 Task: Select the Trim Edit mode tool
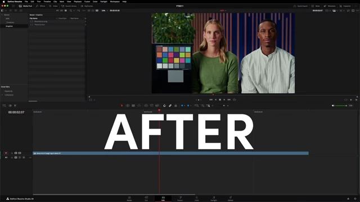[x=128, y=105]
